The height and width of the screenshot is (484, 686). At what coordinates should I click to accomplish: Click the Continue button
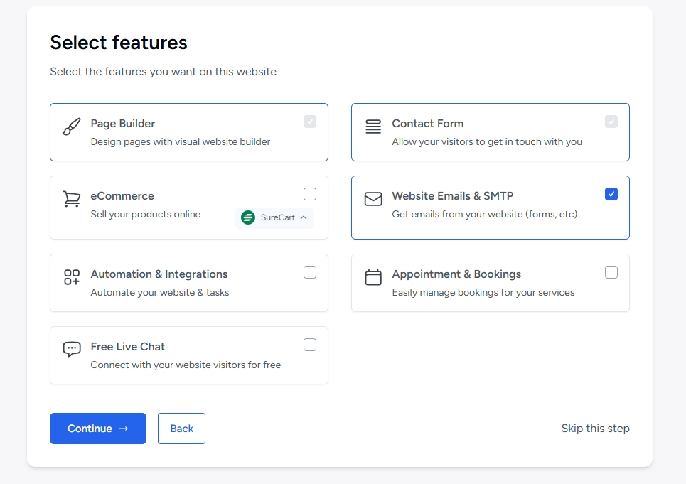tap(98, 429)
